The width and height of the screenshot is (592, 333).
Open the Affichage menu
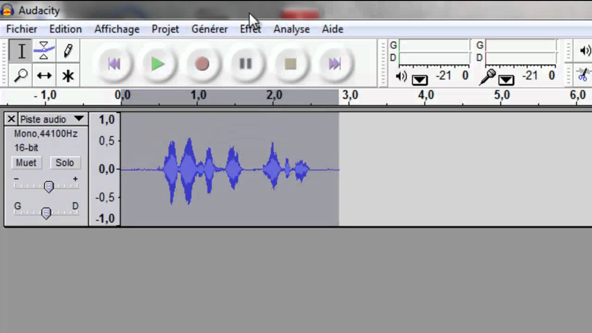click(117, 29)
